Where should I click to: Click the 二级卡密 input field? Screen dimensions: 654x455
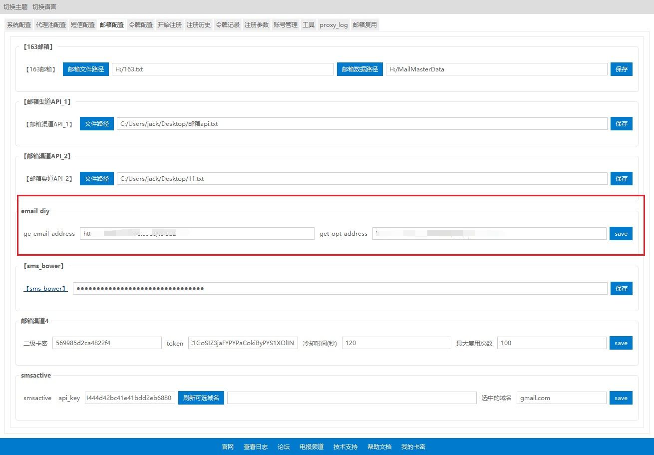pos(106,343)
